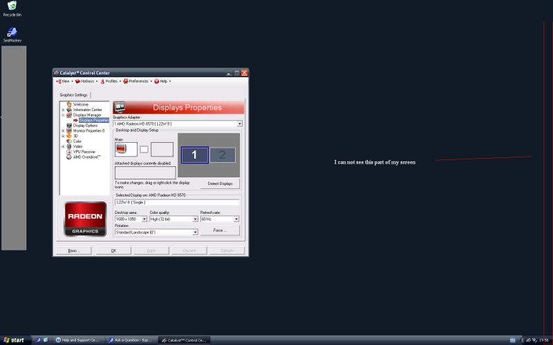
Task: Click SeaMonkey quick launch icon in taskbar
Action: click(38, 340)
